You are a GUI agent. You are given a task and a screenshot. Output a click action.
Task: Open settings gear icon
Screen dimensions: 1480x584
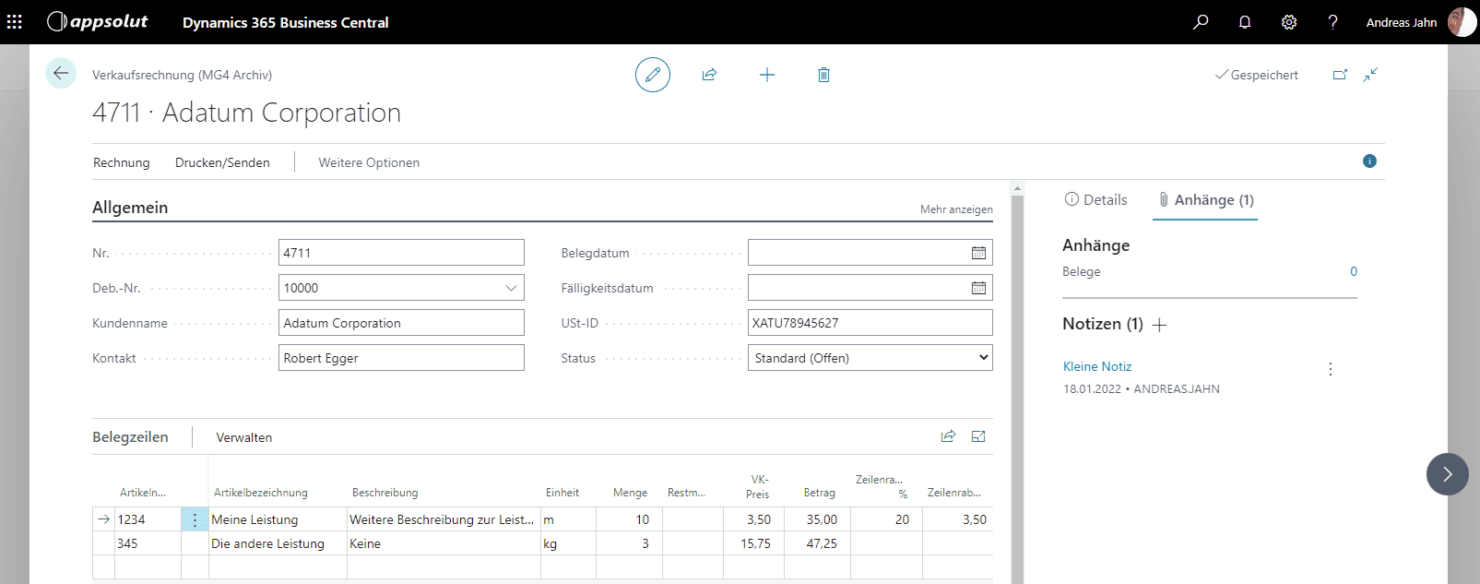point(1289,22)
